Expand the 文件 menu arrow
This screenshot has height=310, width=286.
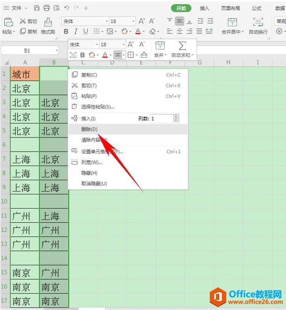[x=26, y=8]
